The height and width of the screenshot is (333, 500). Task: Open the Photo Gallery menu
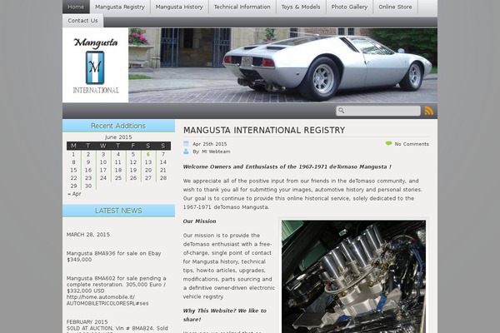click(x=349, y=7)
